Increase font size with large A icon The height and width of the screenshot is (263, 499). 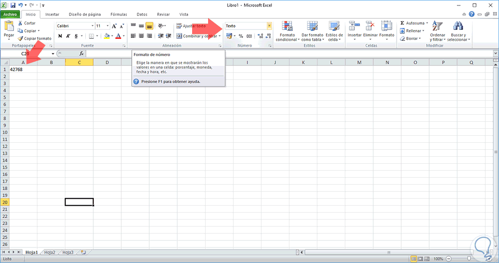pyautogui.click(x=114, y=26)
